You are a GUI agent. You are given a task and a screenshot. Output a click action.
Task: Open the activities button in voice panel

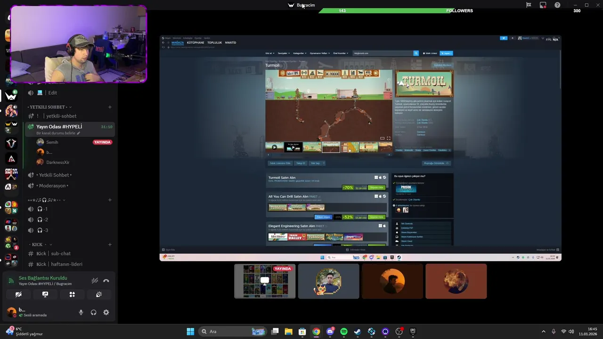(72, 294)
